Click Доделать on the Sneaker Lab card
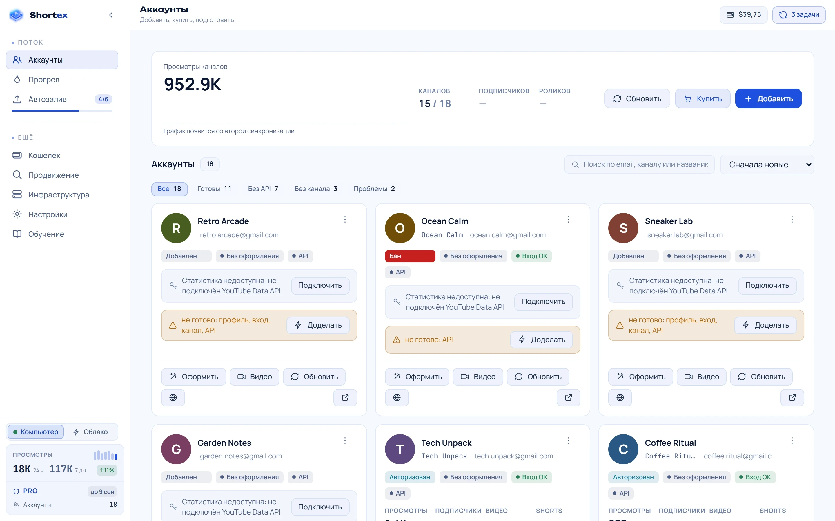 (x=765, y=325)
